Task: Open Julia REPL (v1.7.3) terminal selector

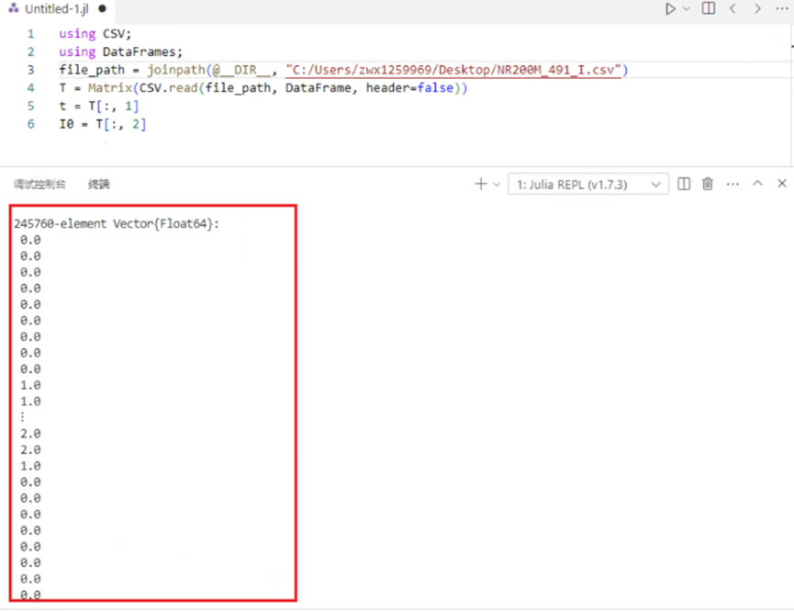Action: pos(588,185)
